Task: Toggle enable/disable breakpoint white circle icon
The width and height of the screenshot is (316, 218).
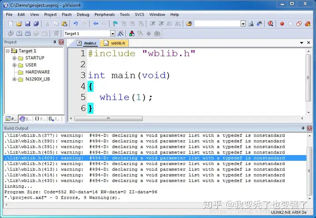Action: [x=291, y=24]
